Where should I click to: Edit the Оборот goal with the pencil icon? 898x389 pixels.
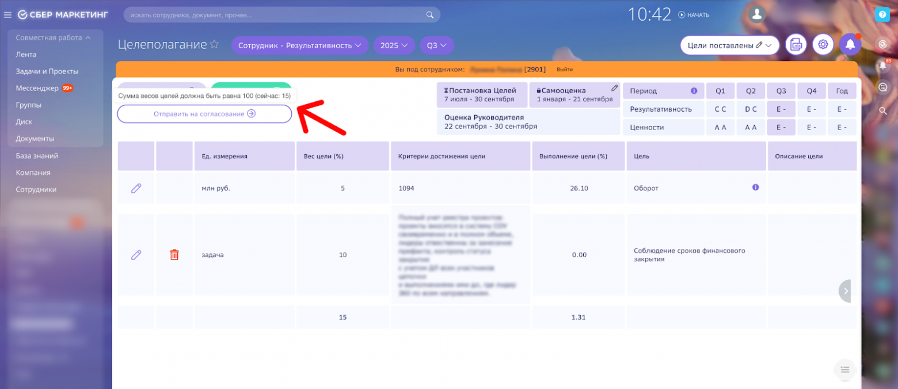pos(136,188)
